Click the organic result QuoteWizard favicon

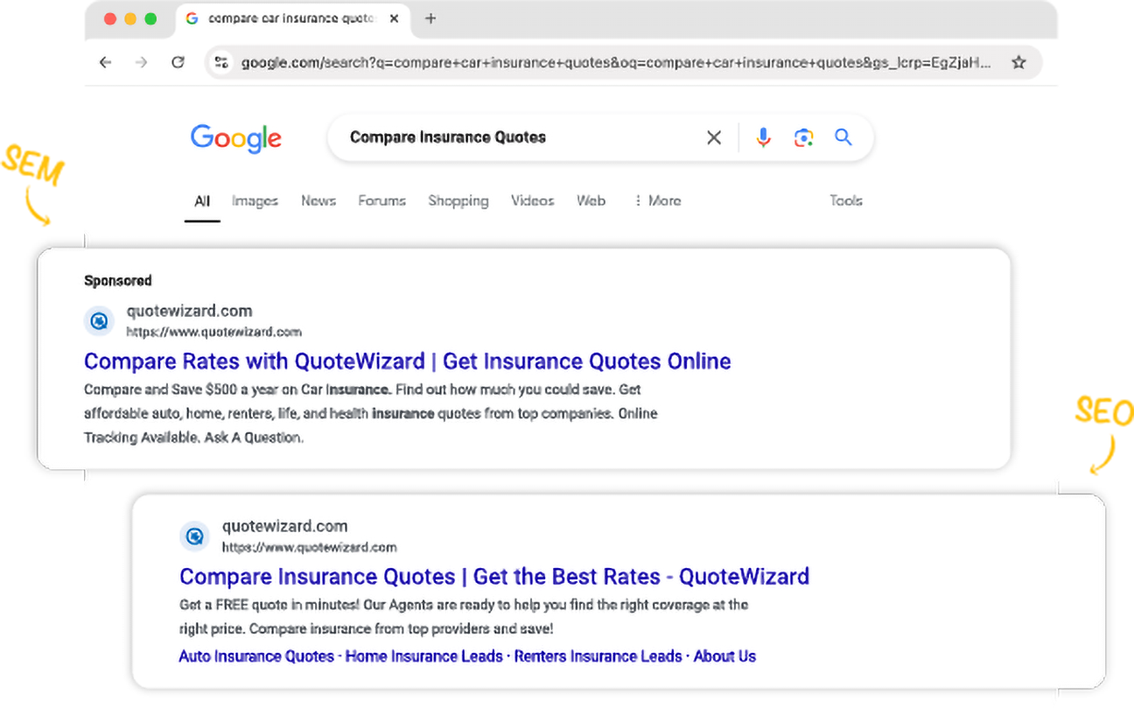pyautogui.click(x=195, y=536)
